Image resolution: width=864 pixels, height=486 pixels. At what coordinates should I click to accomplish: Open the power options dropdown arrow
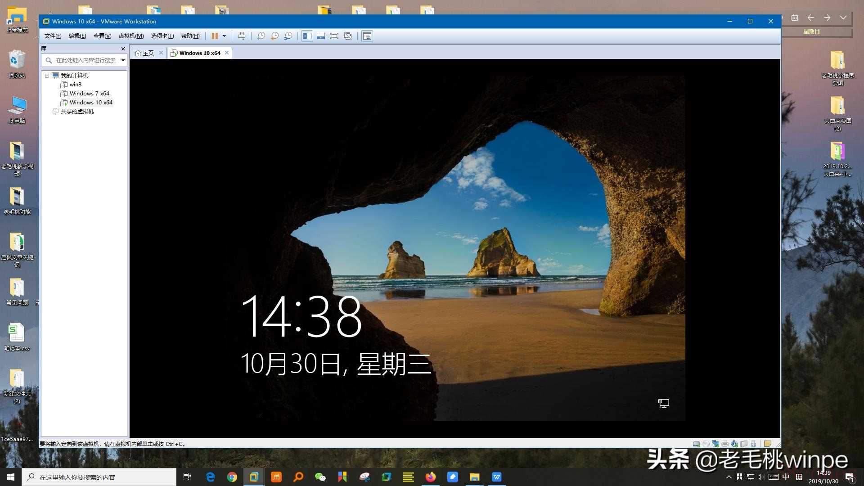[224, 36]
